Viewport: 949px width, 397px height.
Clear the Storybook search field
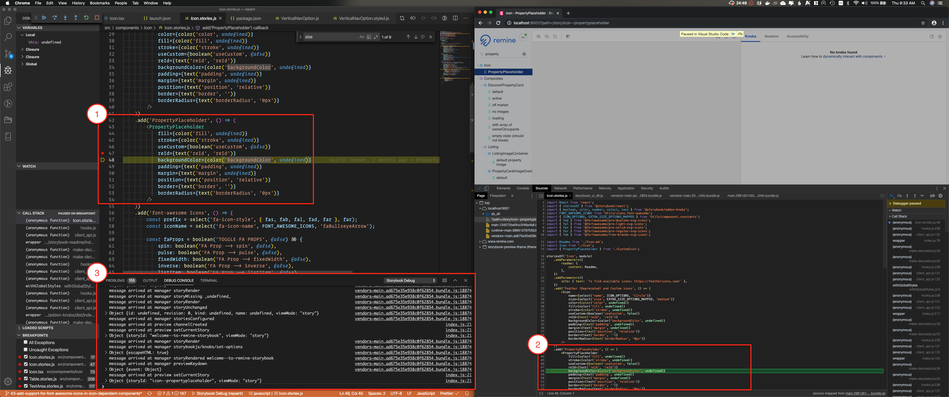[524, 54]
